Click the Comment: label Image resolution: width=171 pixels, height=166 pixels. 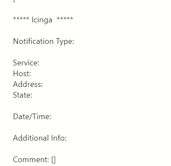(x=31, y=160)
